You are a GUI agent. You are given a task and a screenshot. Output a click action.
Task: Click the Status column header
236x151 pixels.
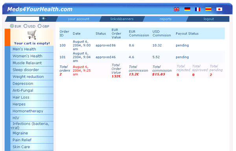click(101, 34)
